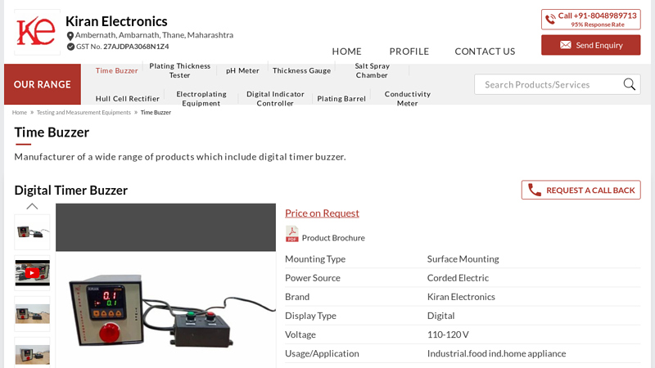Open the HOME menu item

click(x=346, y=52)
